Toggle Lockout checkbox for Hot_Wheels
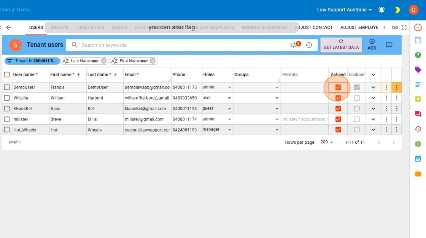 point(357,130)
